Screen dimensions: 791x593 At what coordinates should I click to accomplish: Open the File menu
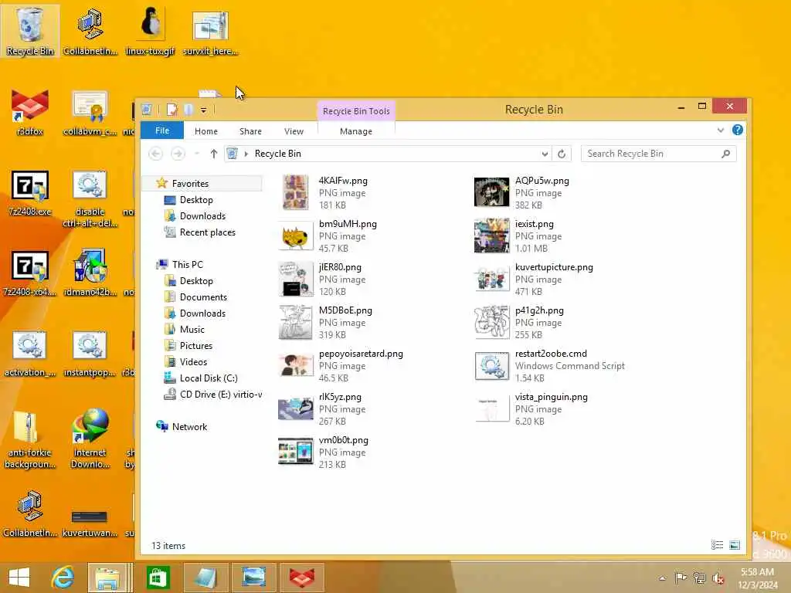pyautogui.click(x=162, y=130)
